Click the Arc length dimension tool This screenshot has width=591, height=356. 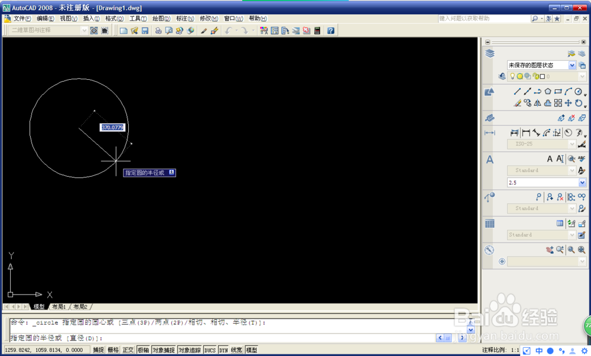(x=547, y=132)
